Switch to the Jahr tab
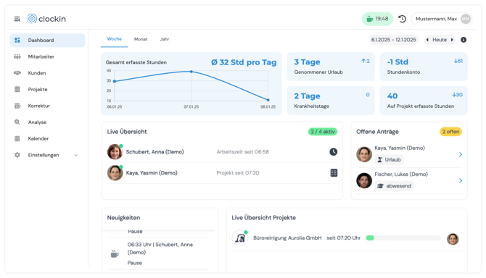The image size is (486, 278). (x=165, y=39)
